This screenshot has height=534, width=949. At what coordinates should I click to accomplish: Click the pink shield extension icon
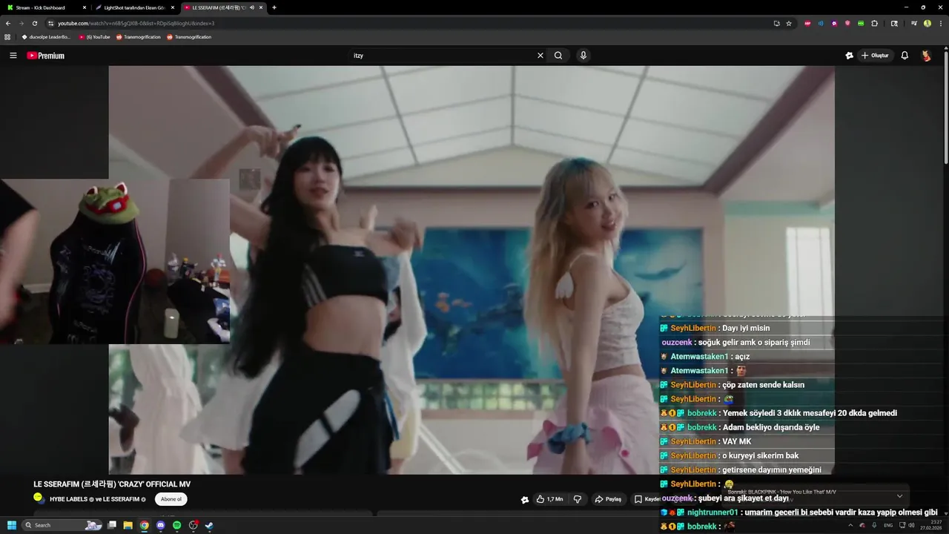[x=847, y=23]
